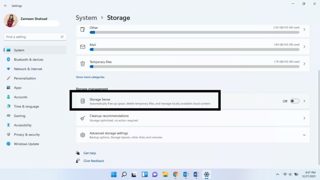
Task: Click the Other storage usage bar
Action: (x=195, y=32)
